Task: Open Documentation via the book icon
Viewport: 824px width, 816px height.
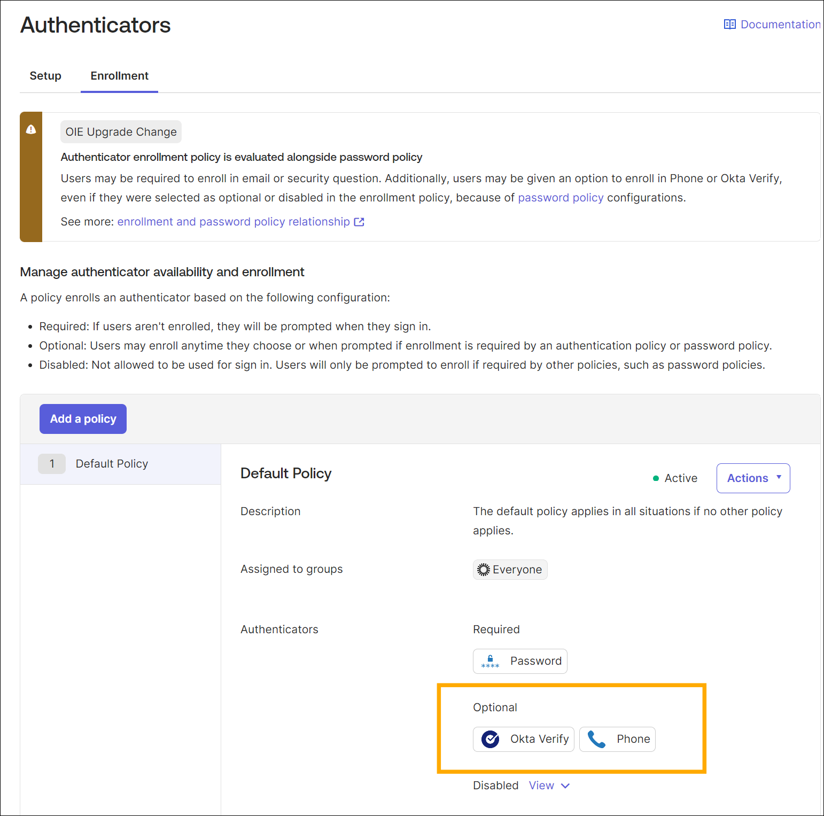Action: coord(729,24)
